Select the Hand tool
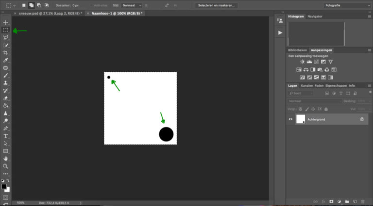The width and height of the screenshot is (373, 206). click(x=6, y=158)
